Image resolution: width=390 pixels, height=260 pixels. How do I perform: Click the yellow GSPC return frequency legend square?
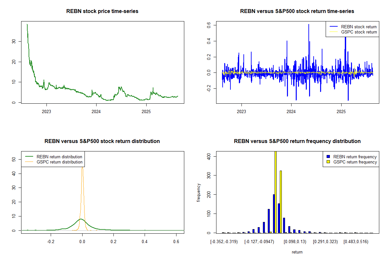(329, 162)
